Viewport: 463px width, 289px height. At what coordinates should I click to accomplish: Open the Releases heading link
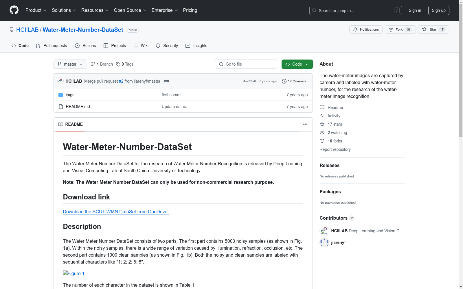pos(330,165)
